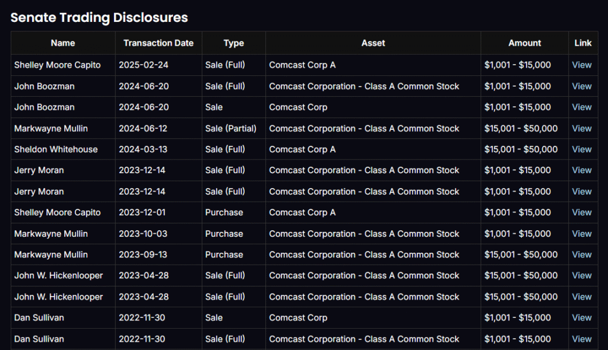Click the Sale (Partial) type cell
Screen dimensions: 608x350
[x=230, y=128]
